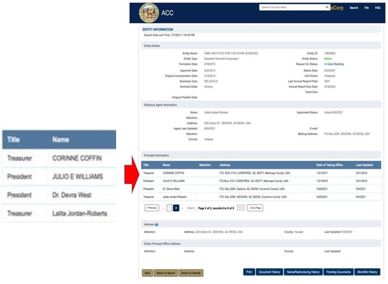This screenshot has width=388, height=284.
Task: Click the eCorp logo in header
Action: [337, 8]
